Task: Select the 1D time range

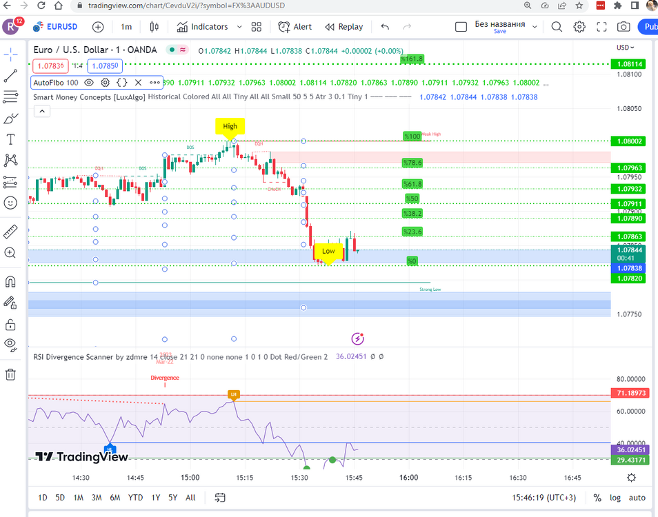Action: (42, 498)
